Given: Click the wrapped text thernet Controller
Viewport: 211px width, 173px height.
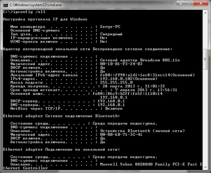Looking at the screenshot, I should pyautogui.click(x=26, y=168).
